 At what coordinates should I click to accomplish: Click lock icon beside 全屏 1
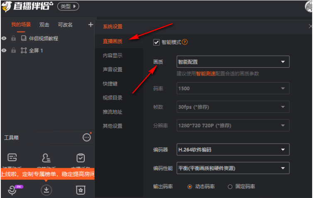point(13,50)
